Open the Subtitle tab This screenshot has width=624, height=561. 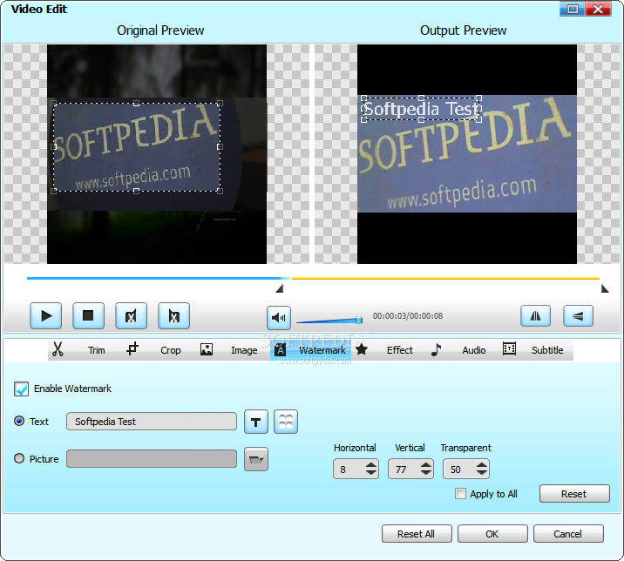click(547, 350)
